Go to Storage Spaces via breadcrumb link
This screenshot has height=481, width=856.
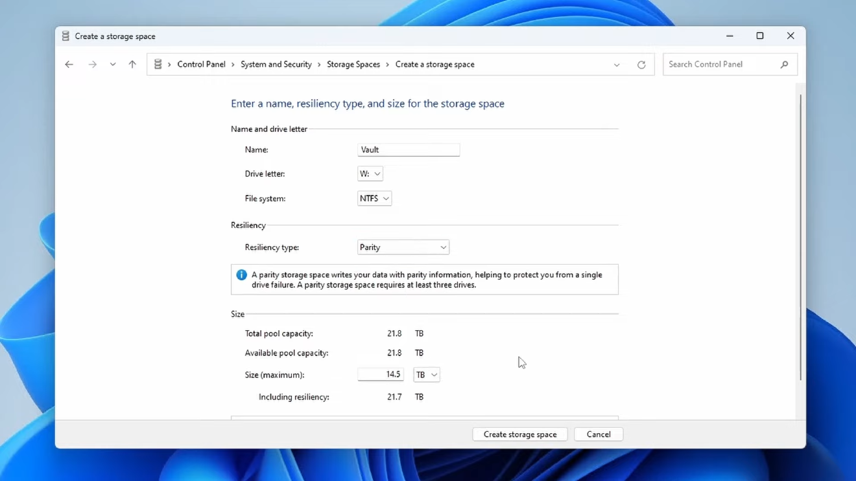[x=353, y=64]
